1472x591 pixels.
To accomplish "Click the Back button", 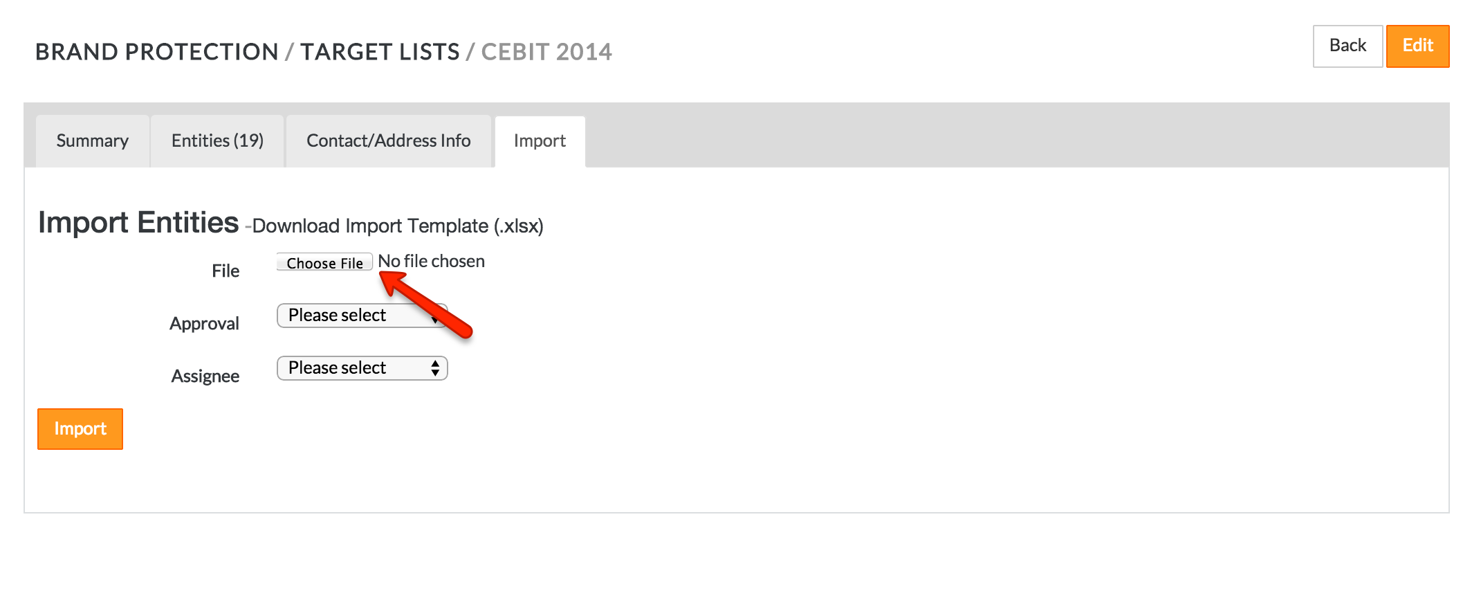I will click(x=1347, y=46).
